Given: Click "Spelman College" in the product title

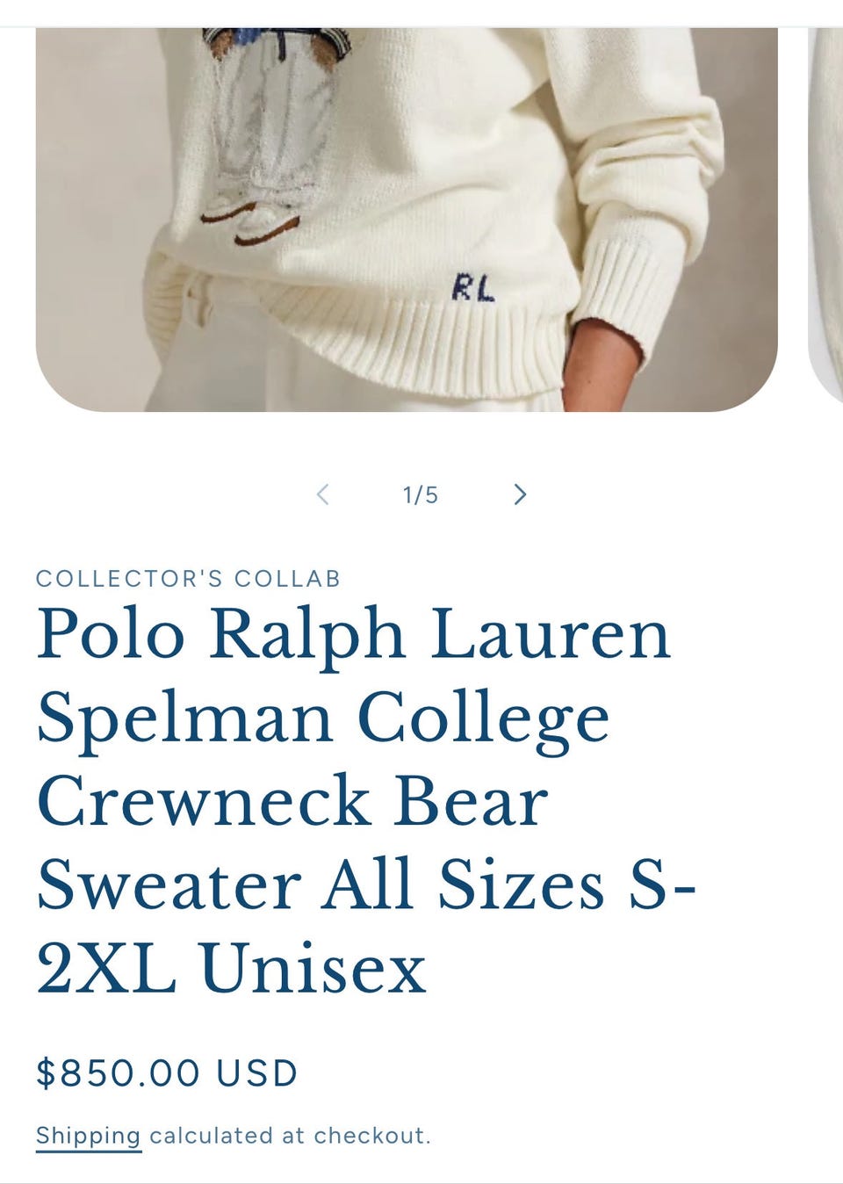Looking at the screenshot, I should 323,718.
